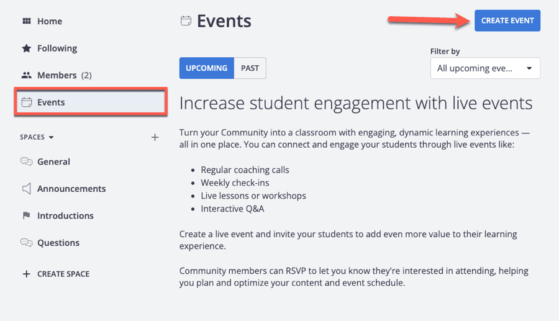Click the Announcements megaphone icon
Screen dimensions: 559x321
click(27, 189)
